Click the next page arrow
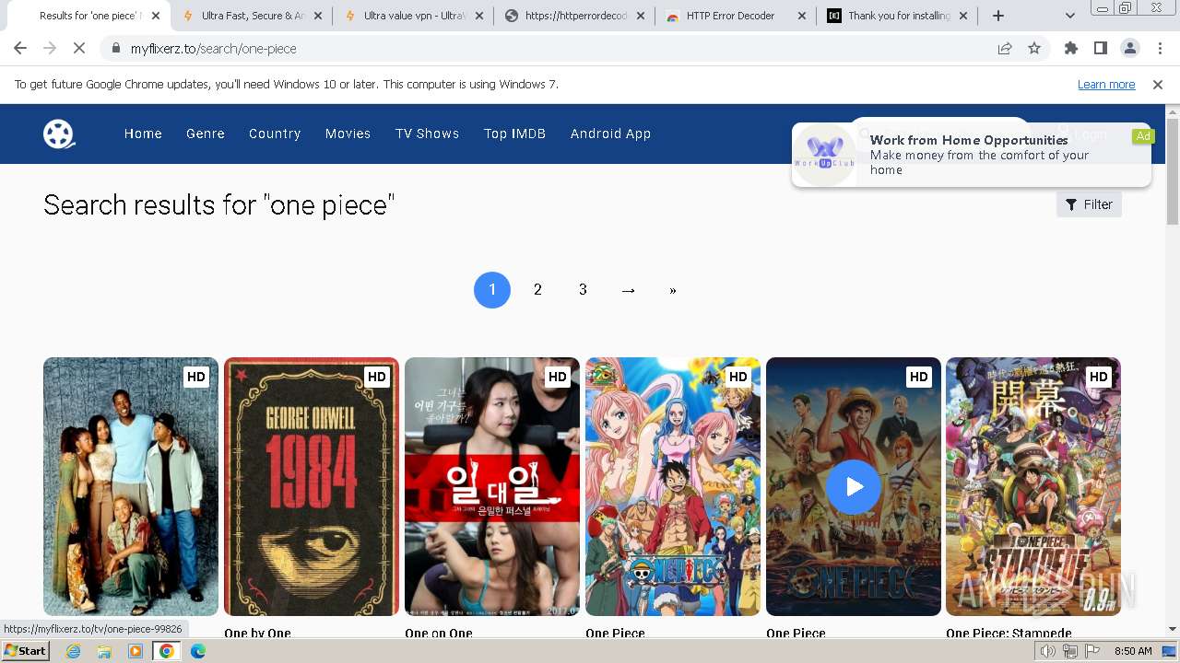 pos(628,290)
